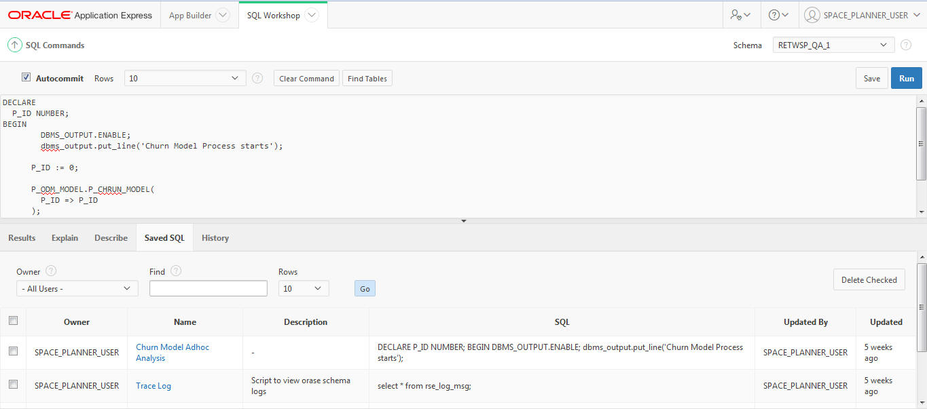
Task: Click the 'P_ODM_MODEL.P_CHRUN_MODEL(' line in editor
Action: point(93,189)
